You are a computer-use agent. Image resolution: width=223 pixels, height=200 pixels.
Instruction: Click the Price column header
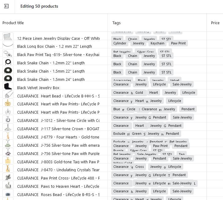(x=215, y=23)
